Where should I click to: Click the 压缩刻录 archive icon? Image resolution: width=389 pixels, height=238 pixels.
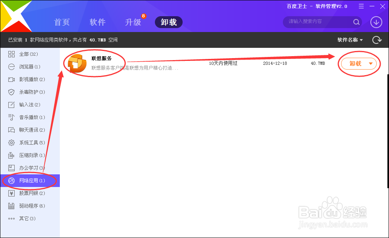(x=11, y=155)
